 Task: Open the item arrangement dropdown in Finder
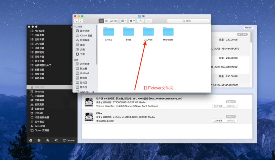coord(124,21)
